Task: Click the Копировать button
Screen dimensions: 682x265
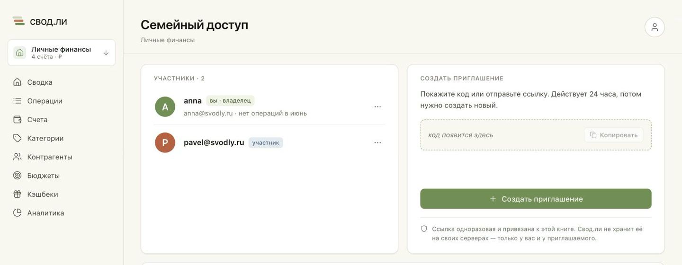Action: 613,135
